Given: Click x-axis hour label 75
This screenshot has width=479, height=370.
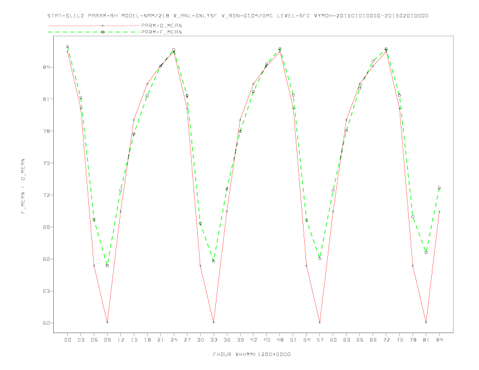Looking at the screenshot, I should (x=400, y=340).
